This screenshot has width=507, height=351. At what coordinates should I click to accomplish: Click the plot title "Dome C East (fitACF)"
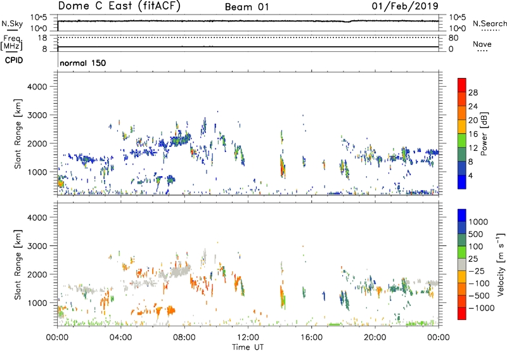tap(119, 6)
